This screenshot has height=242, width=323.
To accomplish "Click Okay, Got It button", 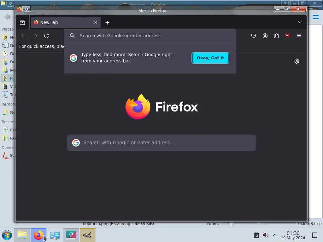I will coord(210,58).
